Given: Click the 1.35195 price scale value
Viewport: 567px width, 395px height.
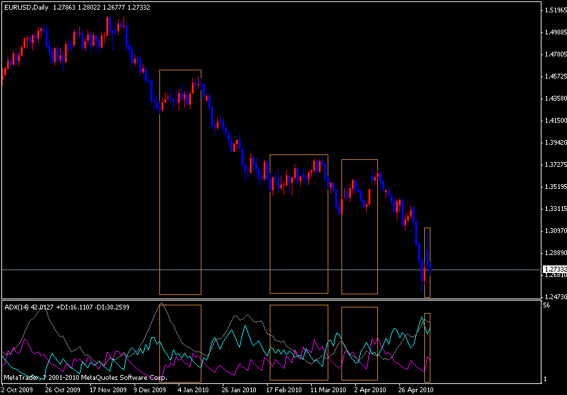Looking at the screenshot, I should [556, 187].
